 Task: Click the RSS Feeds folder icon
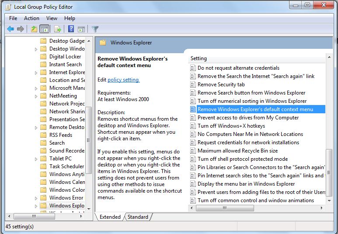tap(43, 135)
